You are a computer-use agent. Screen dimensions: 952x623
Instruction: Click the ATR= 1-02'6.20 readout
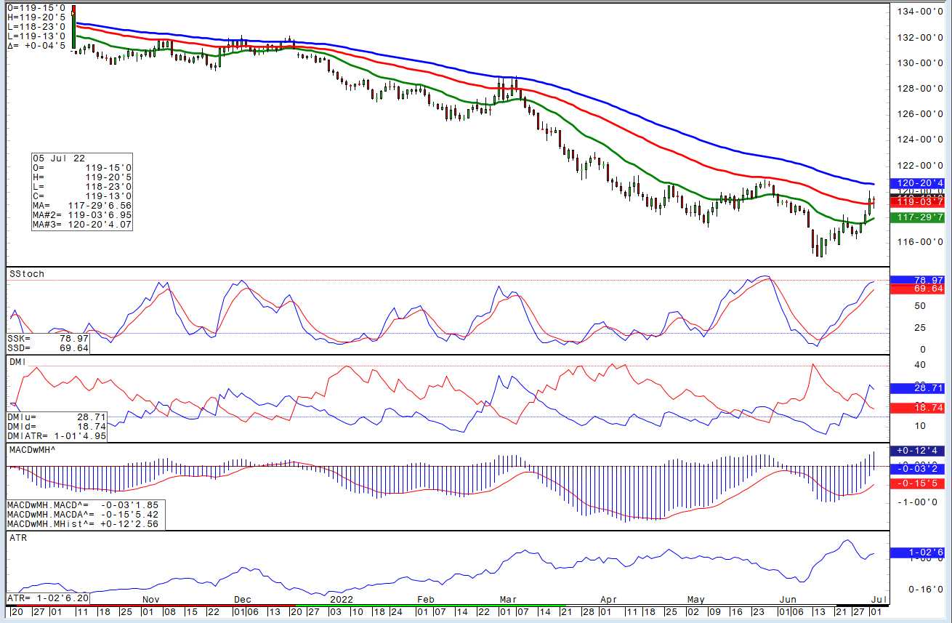click(x=48, y=598)
